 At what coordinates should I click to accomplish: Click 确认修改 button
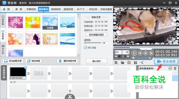96,61
